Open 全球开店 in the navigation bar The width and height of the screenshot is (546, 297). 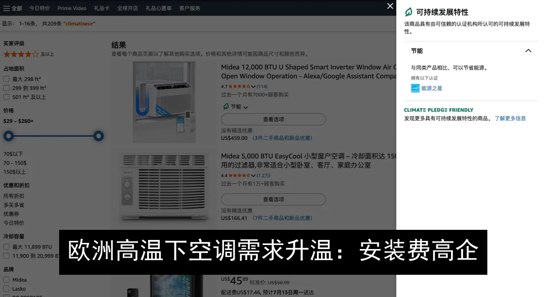(127, 8)
